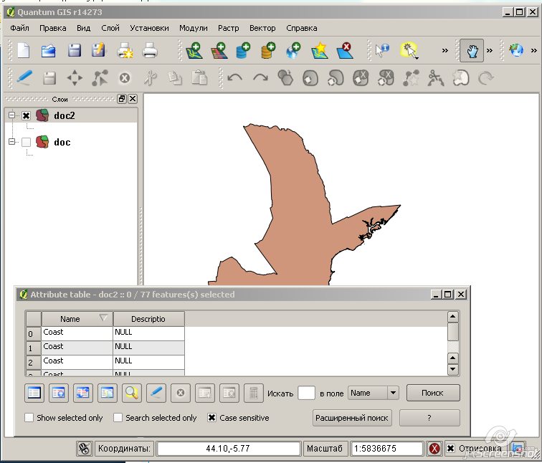Click Расширенный поиск button
The width and height of the screenshot is (542, 463).
pos(352,418)
